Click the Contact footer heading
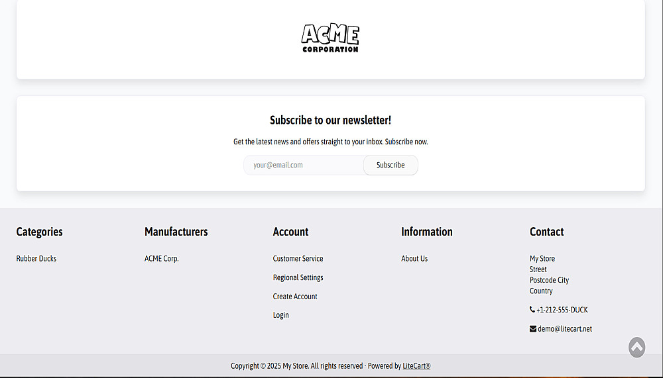The height and width of the screenshot is (378, 663). point(547,232)
